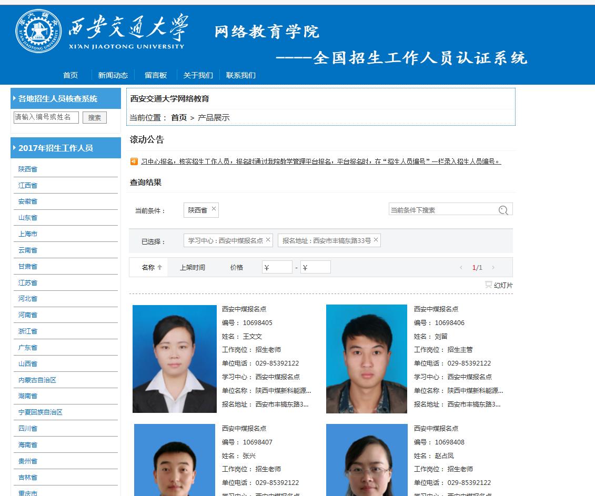
Task: Click 王文文's photo thumbnail
Action: [175, 359]
